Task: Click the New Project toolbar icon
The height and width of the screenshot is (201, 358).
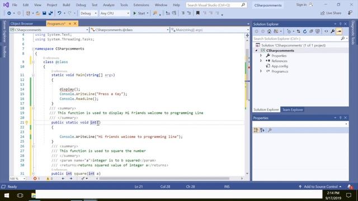Action: (28, 13)
